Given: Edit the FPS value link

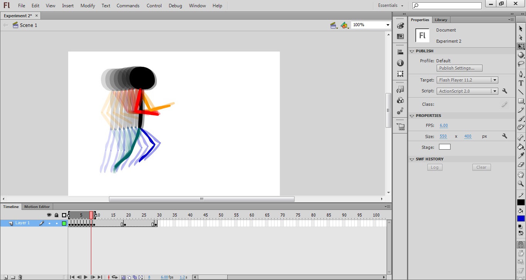Looking at the screenshot, I should 444,125.
